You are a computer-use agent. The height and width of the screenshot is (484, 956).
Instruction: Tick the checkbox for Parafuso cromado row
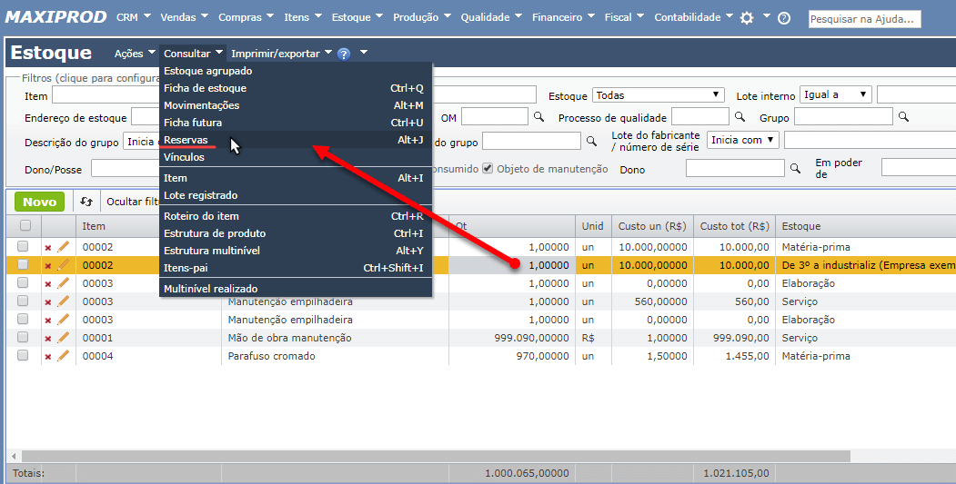click(23, 356)
